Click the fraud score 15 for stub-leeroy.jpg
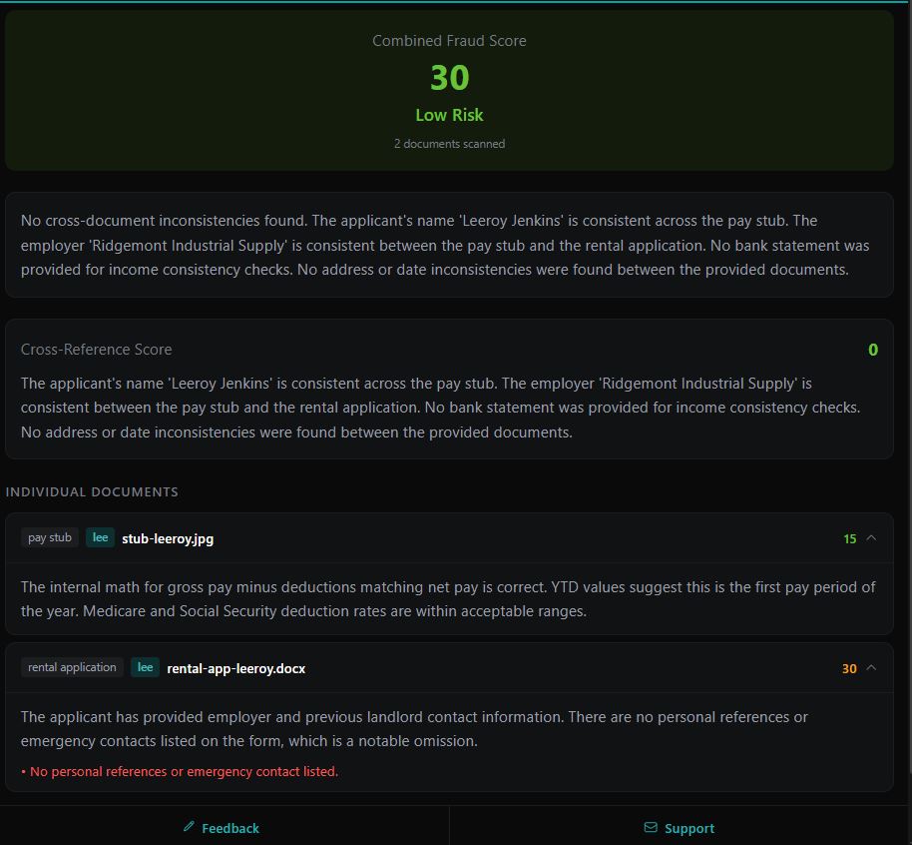Image resolution: width=912 pixels, height=845 pixels. tap(848, 537)
